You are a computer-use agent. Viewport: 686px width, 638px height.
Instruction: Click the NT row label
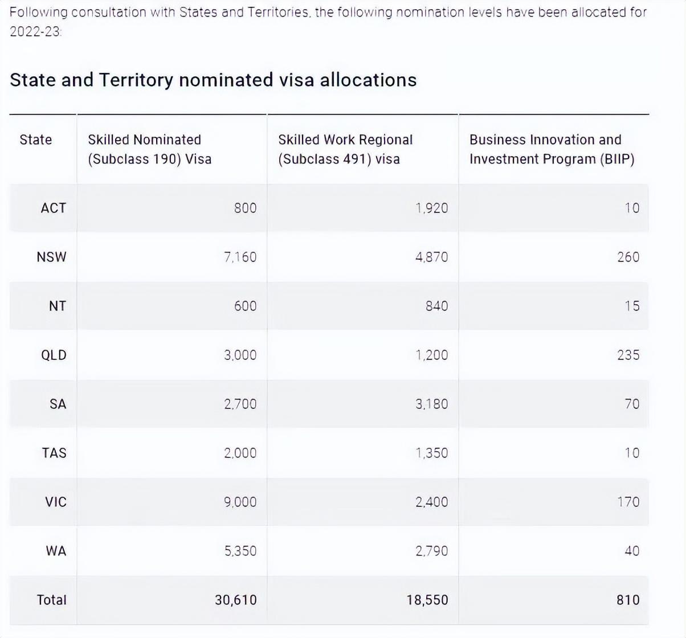click(x=58, y=306)
